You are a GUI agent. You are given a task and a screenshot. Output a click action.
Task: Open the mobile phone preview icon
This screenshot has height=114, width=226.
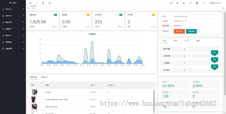click(x=43, y=3)
